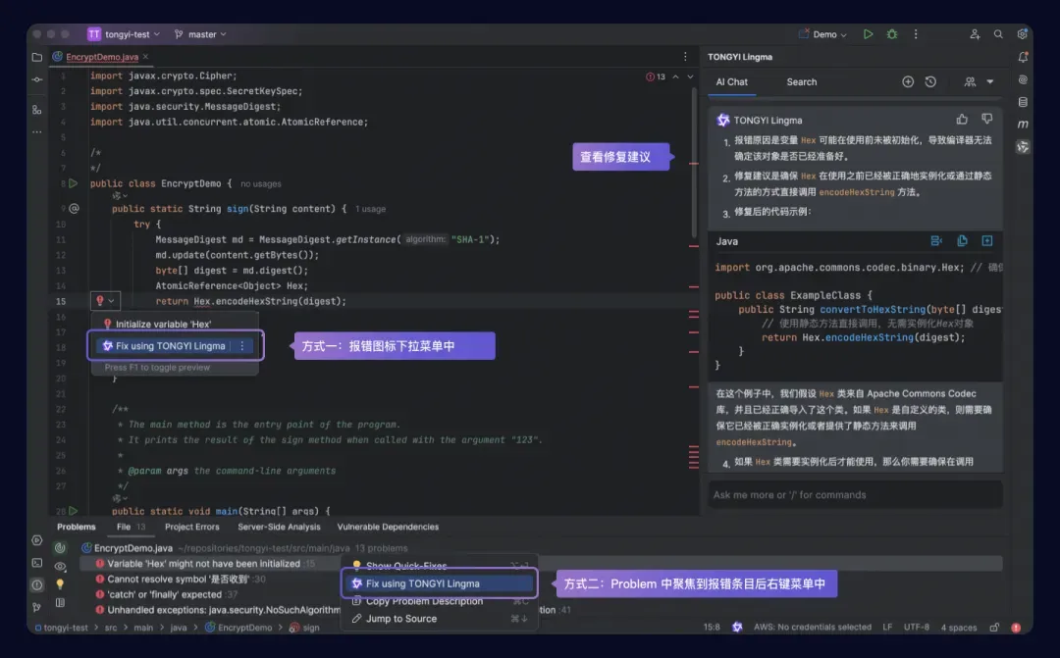Open more run actions three-dot menu in title bar
The width and height of the screenshot is (1060, 658).
[916, 33]
